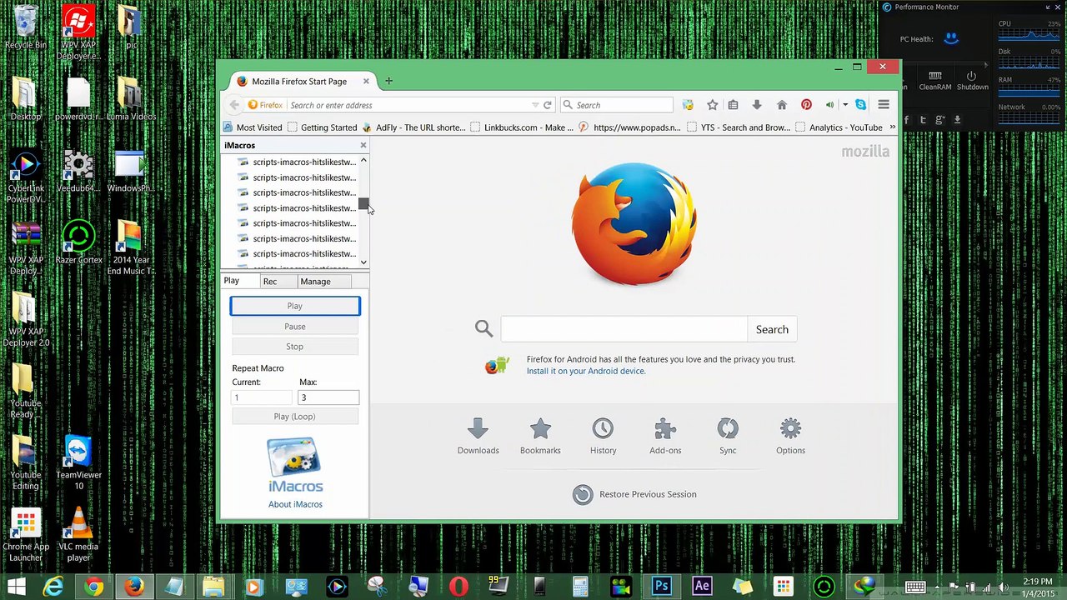Click the toolbar Search field
This screenshot has height=600, width=1067.
[617, 105]
